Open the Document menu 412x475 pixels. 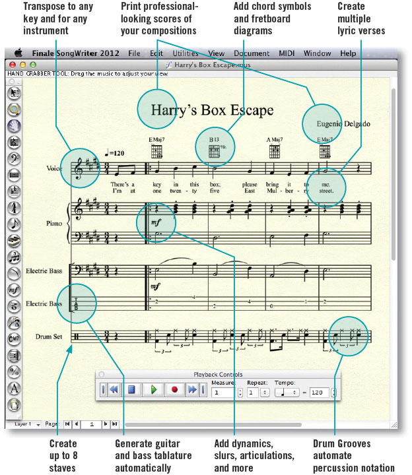pos(252,53)
